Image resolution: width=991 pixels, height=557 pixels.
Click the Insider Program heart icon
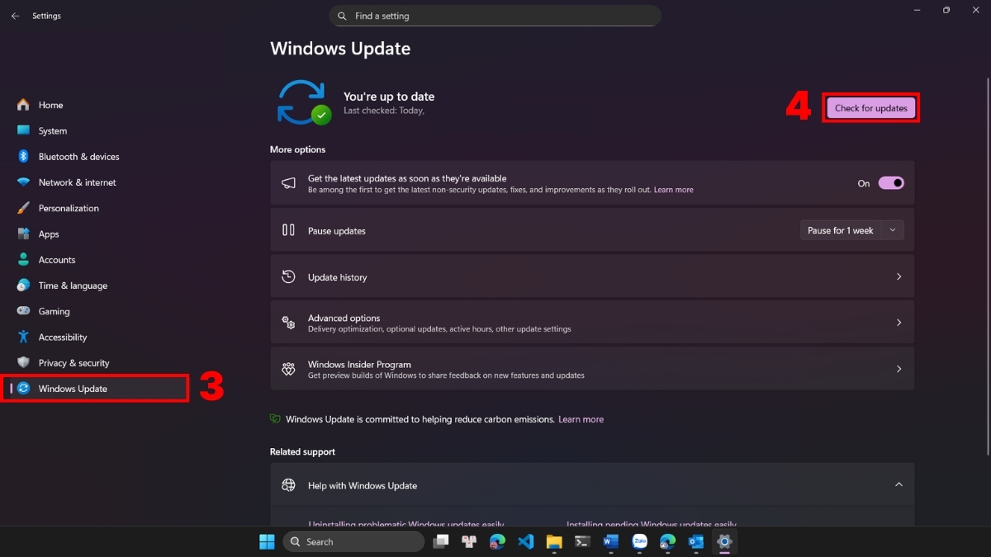[288, 369]
